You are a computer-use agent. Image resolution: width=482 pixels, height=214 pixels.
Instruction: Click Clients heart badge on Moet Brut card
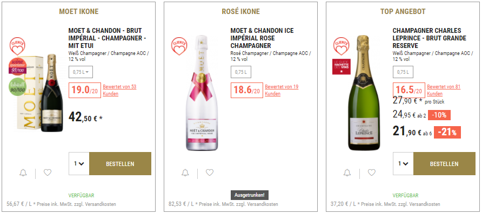(17, 46)
